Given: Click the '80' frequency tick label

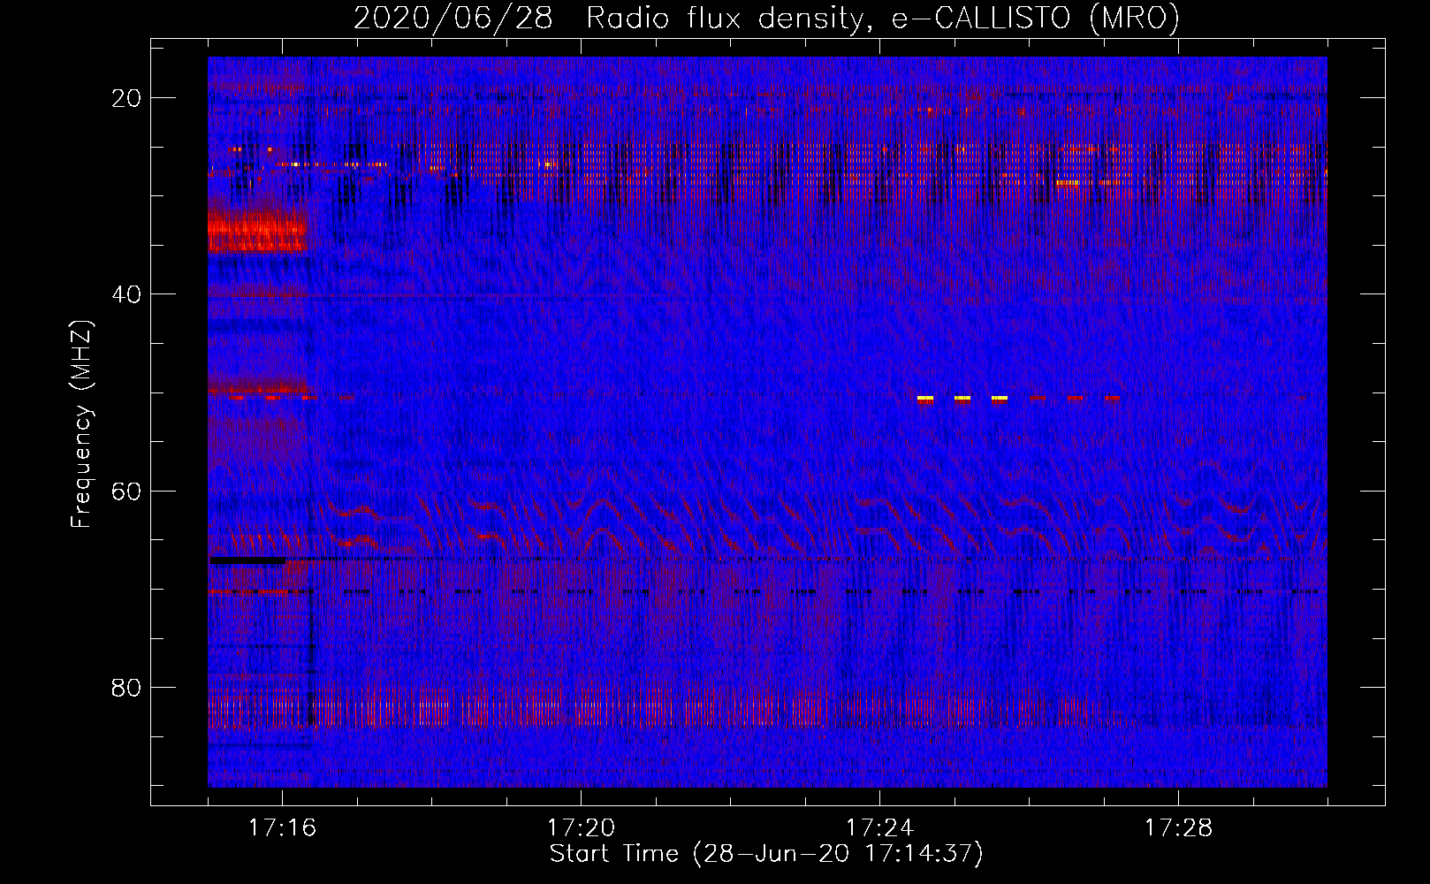Looking at the screenshot, I should point(126,688).
